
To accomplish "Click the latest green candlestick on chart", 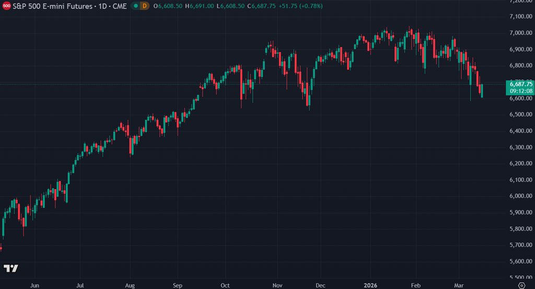I will (x=482, y=91).
